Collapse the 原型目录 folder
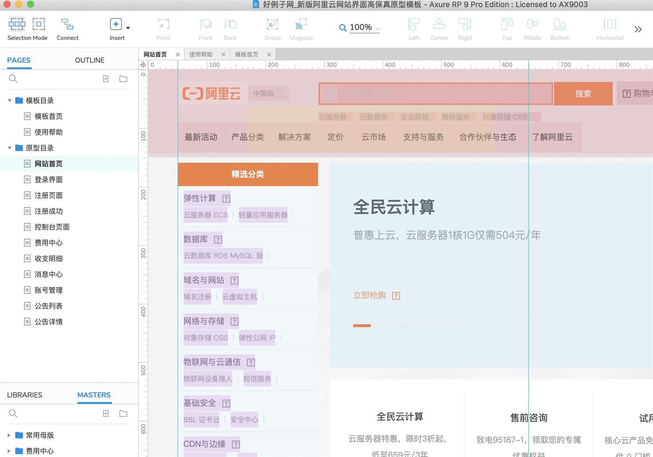 pyautogui.click(x=10, y=148)
